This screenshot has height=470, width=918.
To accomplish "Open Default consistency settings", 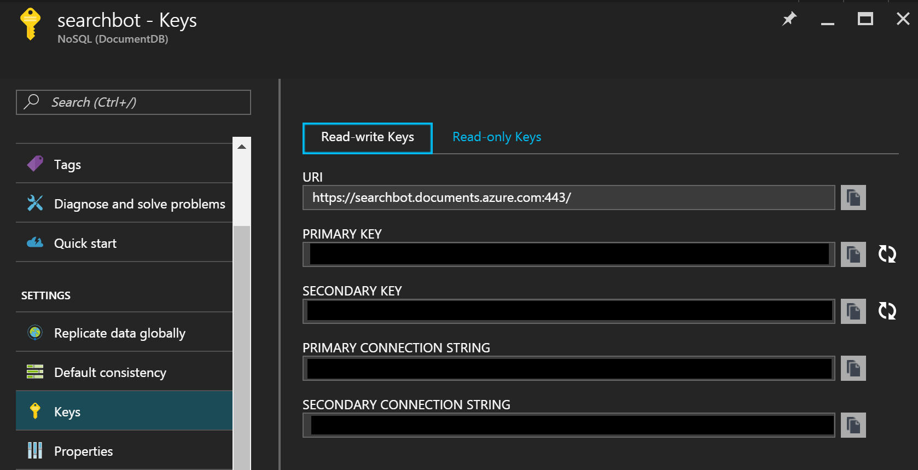I will click(124, 372).
